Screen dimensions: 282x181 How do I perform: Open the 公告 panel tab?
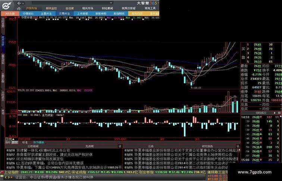pyautogui.click(x=151, y=146)
